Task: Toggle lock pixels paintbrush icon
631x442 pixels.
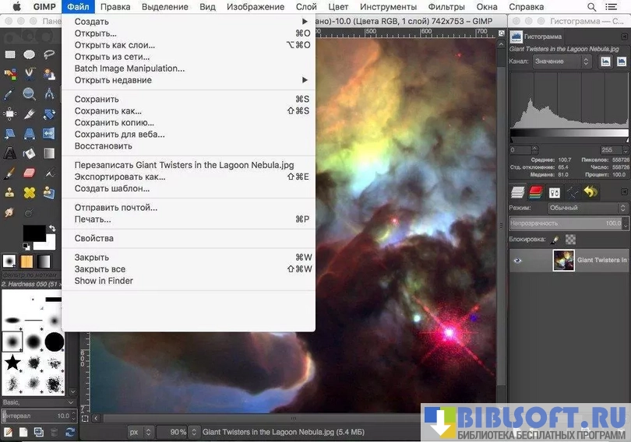Action: (x=555, y=240)
